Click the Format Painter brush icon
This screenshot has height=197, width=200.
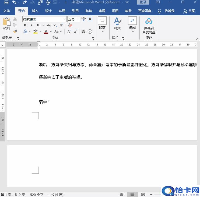coord(15,31)
